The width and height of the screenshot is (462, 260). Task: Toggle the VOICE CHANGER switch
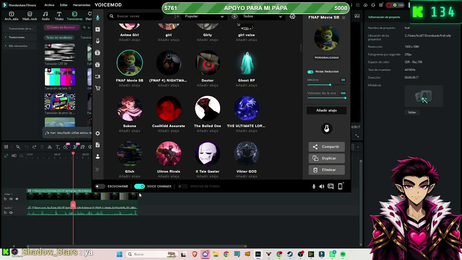[x=139, y=186]
